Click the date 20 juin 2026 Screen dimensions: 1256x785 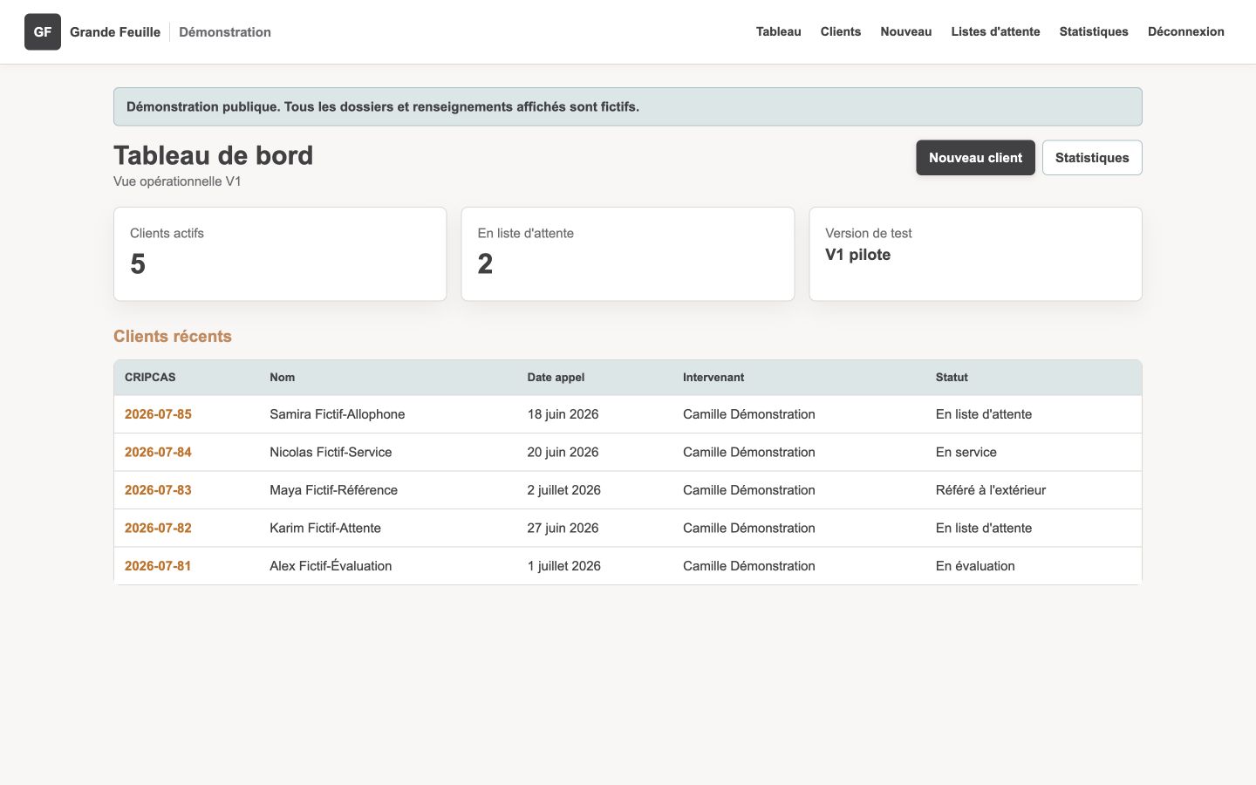pos(563,452)
